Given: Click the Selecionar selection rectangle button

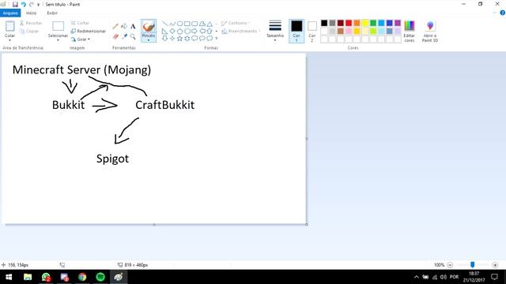Looking at the screenshot, I should 58,26.
